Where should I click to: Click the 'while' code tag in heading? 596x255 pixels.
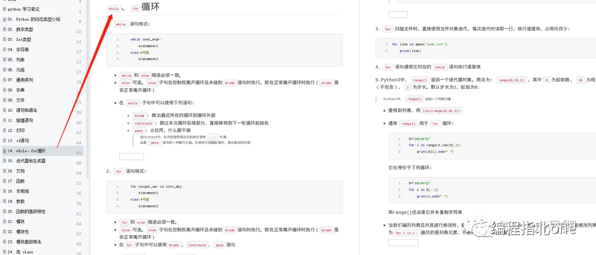pos(114,8)
